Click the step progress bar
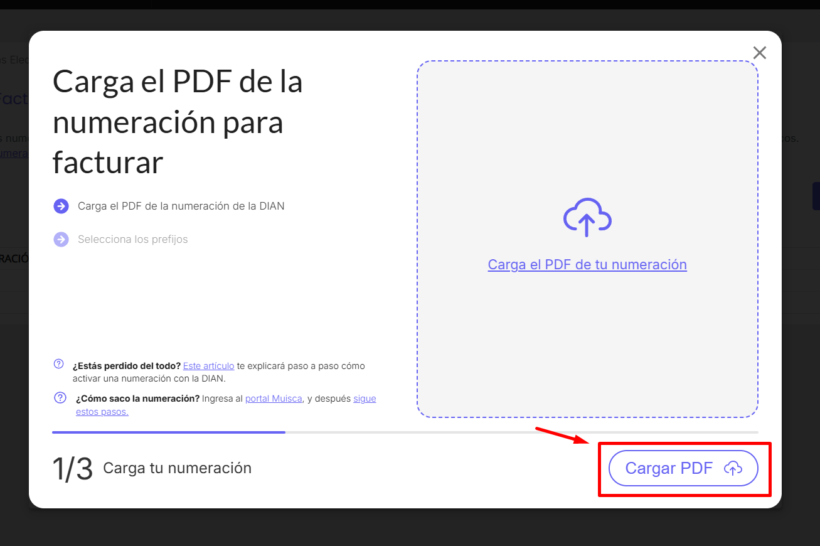The width and height of the screenshot is (820, 546). [405, 432]
